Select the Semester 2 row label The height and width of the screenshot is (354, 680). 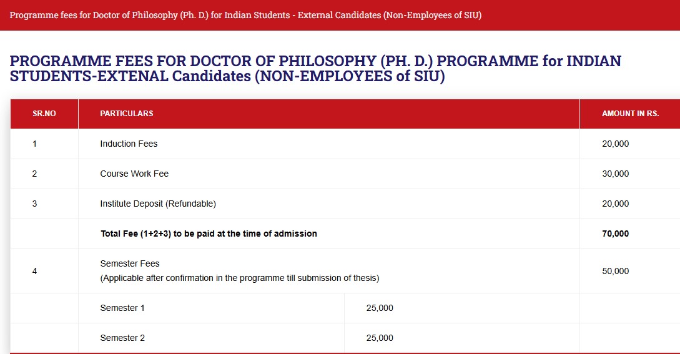(x=122, y=338)
